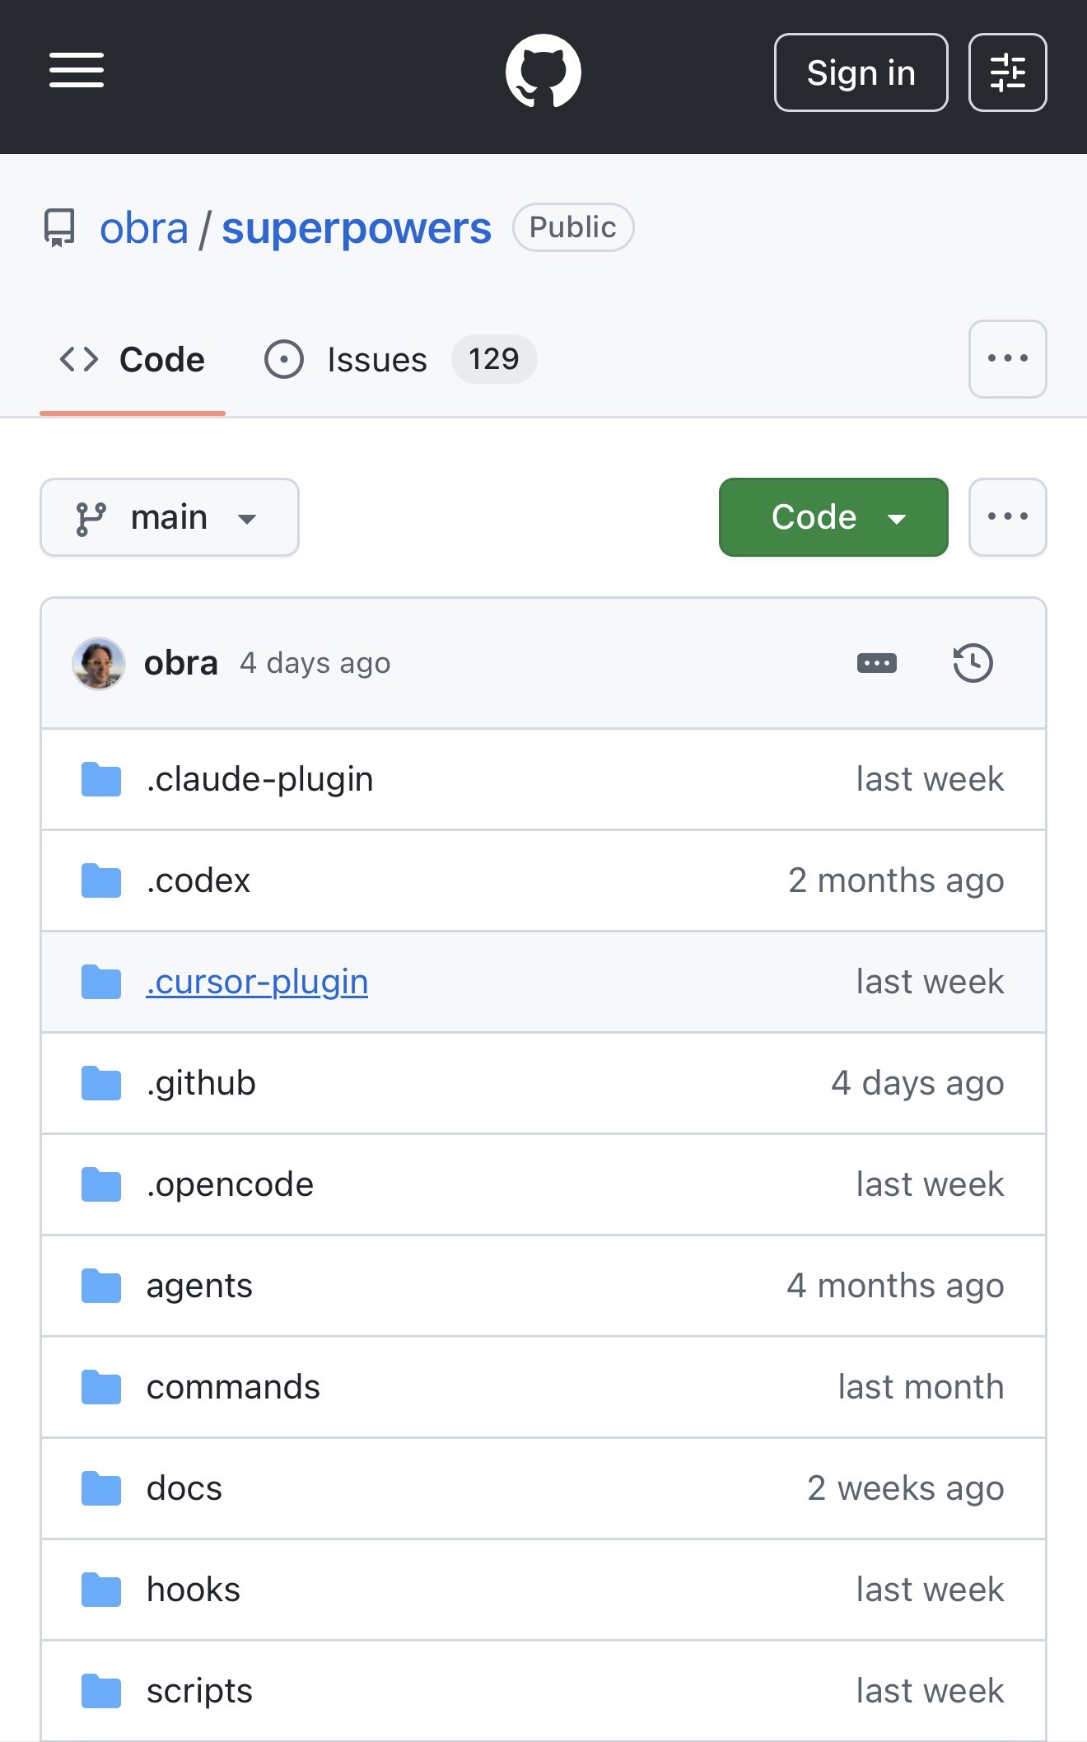Click the repository icon beside obra

click(59, 228)
